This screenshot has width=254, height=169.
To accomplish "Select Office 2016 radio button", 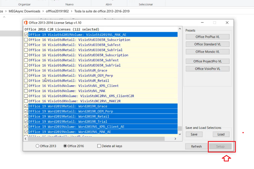I will click(x=65, y=146).
